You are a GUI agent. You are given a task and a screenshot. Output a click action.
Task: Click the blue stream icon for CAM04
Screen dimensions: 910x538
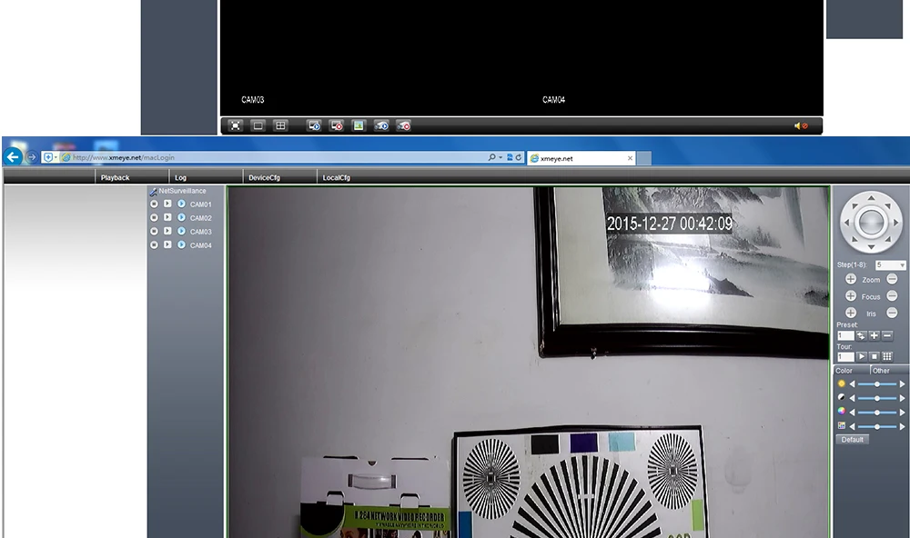tap(181, 244)
